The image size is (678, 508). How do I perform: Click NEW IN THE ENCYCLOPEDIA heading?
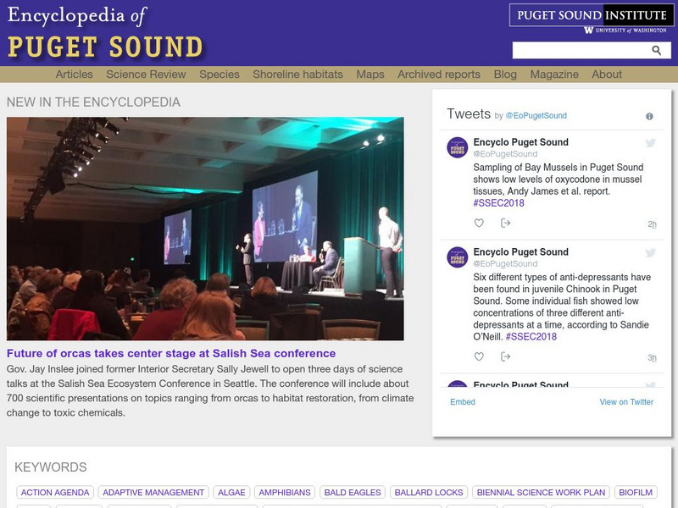(x=93, y=102)
